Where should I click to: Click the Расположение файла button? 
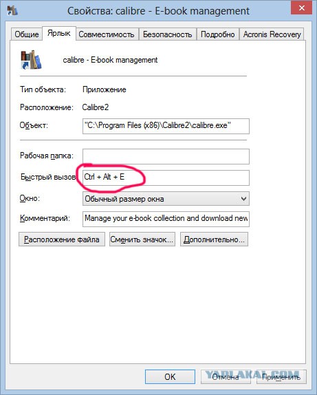click(x=62, y=239)
